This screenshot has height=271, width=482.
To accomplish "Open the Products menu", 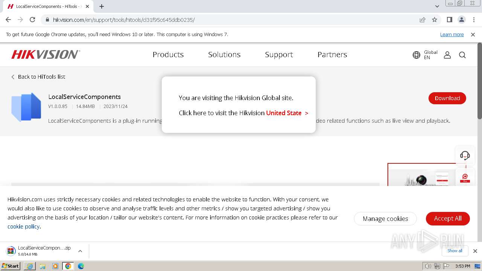I will point(168,55).
